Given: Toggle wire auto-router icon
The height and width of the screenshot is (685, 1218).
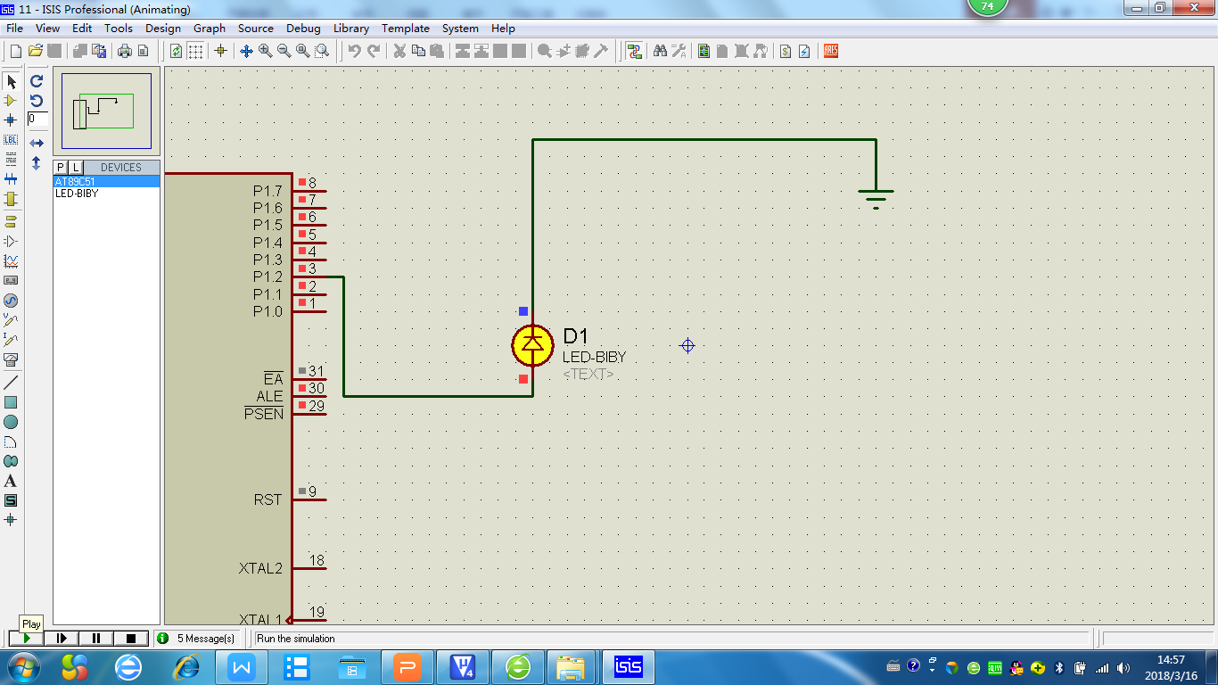Looking at the screenshot, I should (x=634, y=51).
